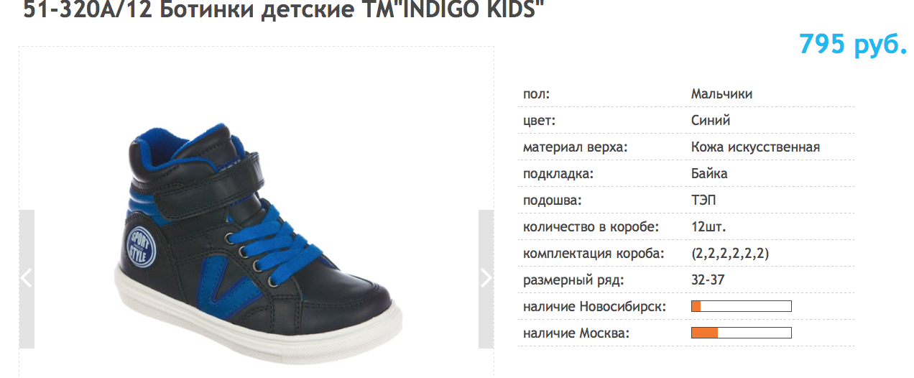Viewport: 914px width, 378px height.
Task: Click the Moscow stock availability bar
Action: 741,333
